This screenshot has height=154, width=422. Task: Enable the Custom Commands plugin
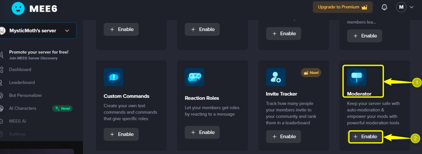(121, 134)
